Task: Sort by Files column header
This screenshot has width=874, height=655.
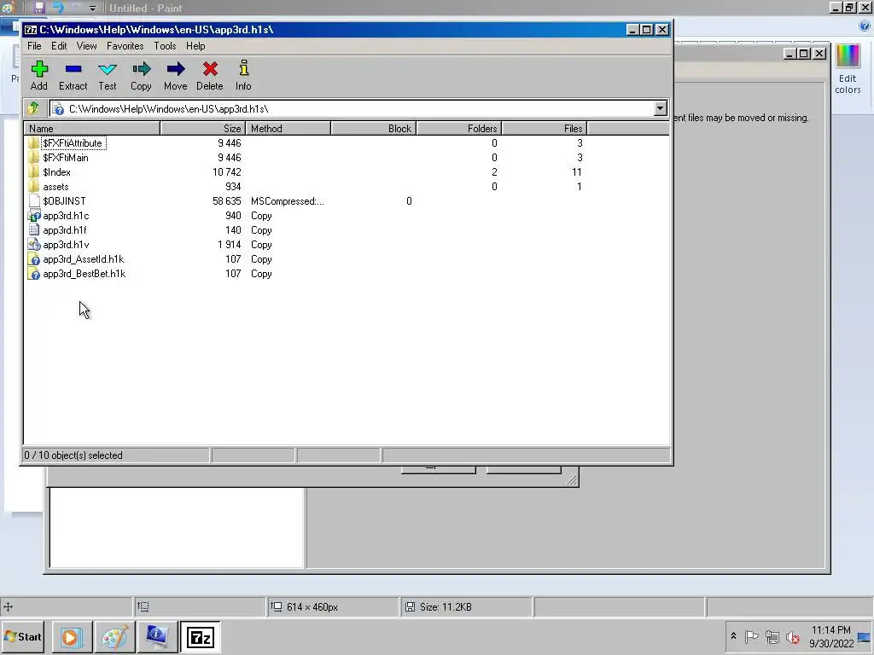Action: 545,129
